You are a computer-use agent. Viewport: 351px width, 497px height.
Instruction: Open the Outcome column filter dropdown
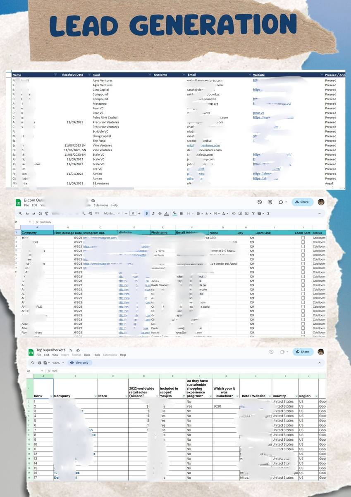pyautogui.click(x=184, y=75)
